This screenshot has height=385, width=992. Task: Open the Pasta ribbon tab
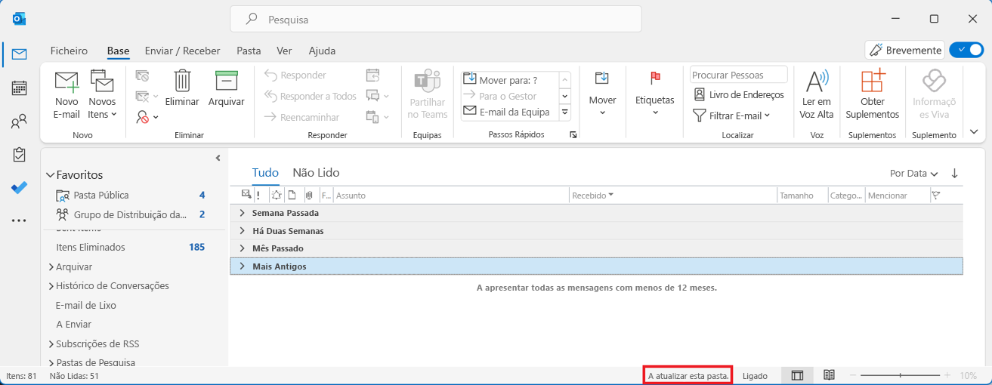pyautogui.click(x=249, y=51)
